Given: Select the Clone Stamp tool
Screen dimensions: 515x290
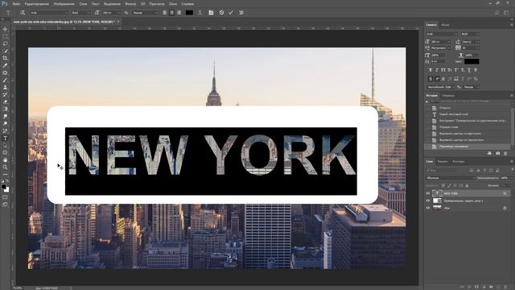Looking at the screenshot, I should pos(5,88).
